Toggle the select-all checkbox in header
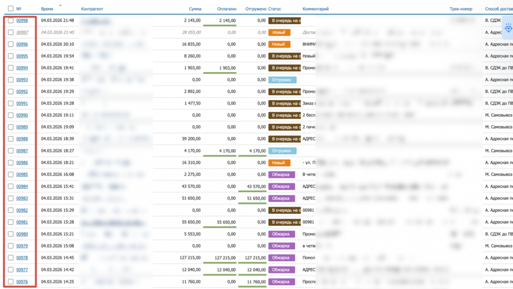513x289 pixels. click(x=11, y=9)
